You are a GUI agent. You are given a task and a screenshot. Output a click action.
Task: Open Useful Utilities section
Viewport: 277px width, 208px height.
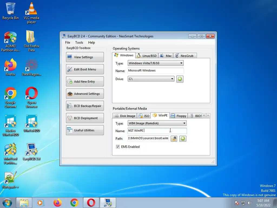[x=85, y=130]
